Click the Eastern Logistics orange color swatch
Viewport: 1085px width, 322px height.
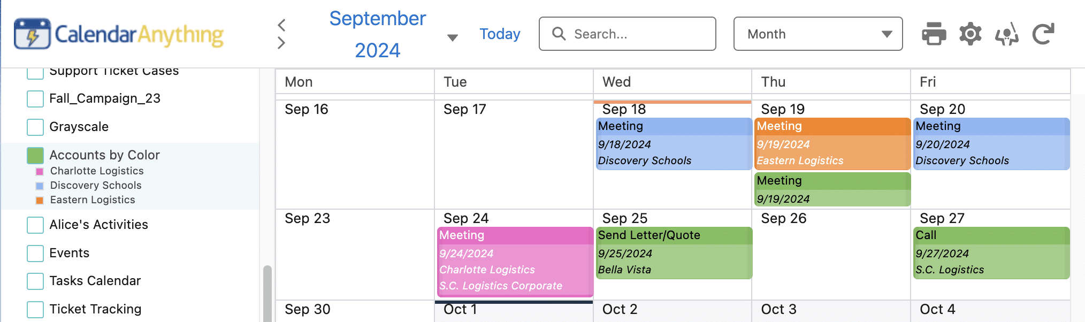[x=40, y=201]
